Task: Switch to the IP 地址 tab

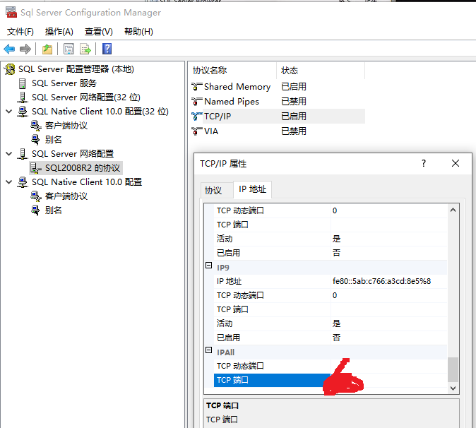Action: tap(252, 189)
